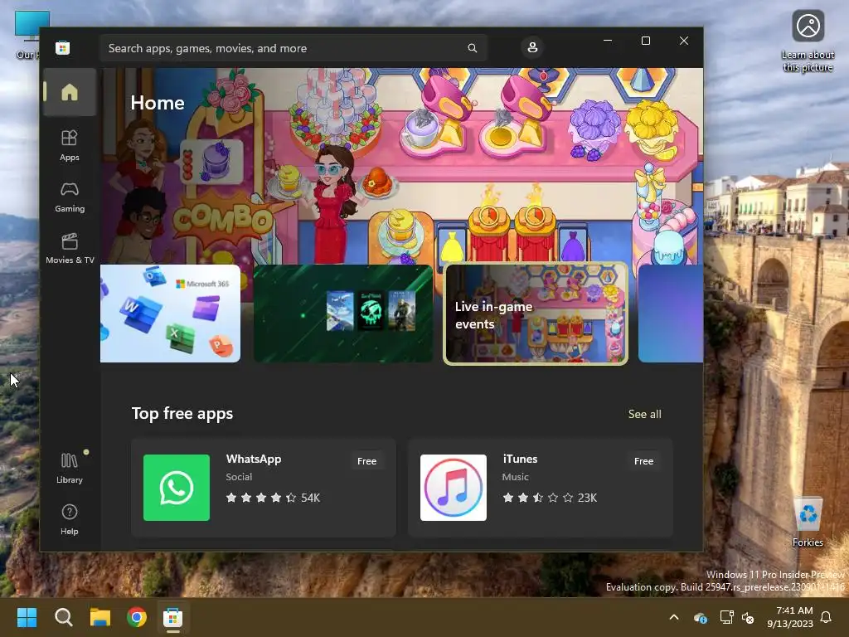849x637 pixels.
Task: Focus the Search apps, games, movies field
Action: point(293,48)
